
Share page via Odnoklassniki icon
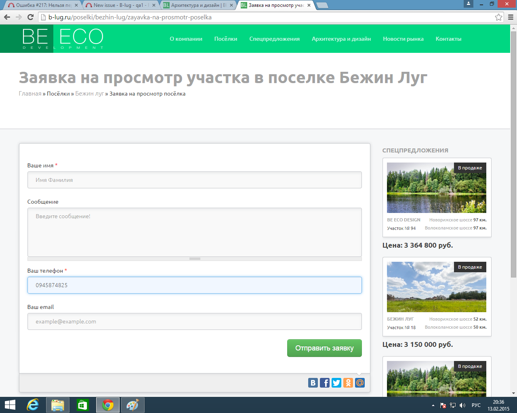348,383
